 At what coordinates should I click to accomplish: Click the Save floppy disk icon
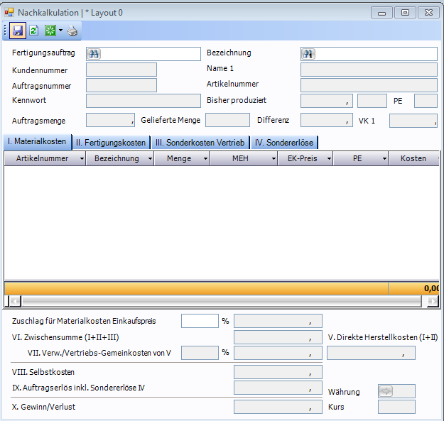point(18,31)
